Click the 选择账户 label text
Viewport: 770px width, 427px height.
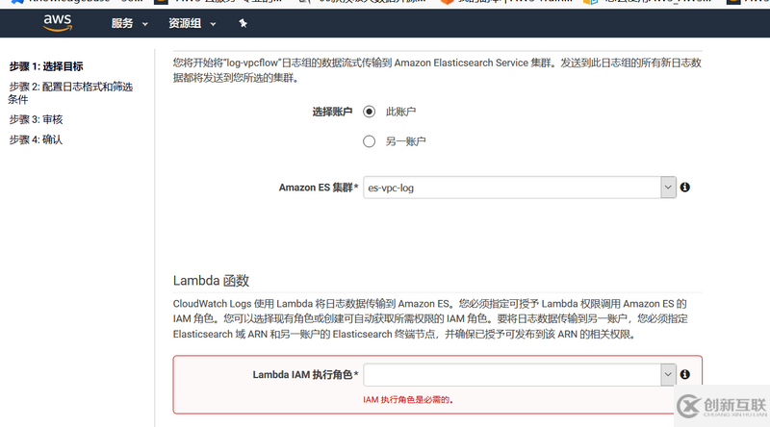332,112
